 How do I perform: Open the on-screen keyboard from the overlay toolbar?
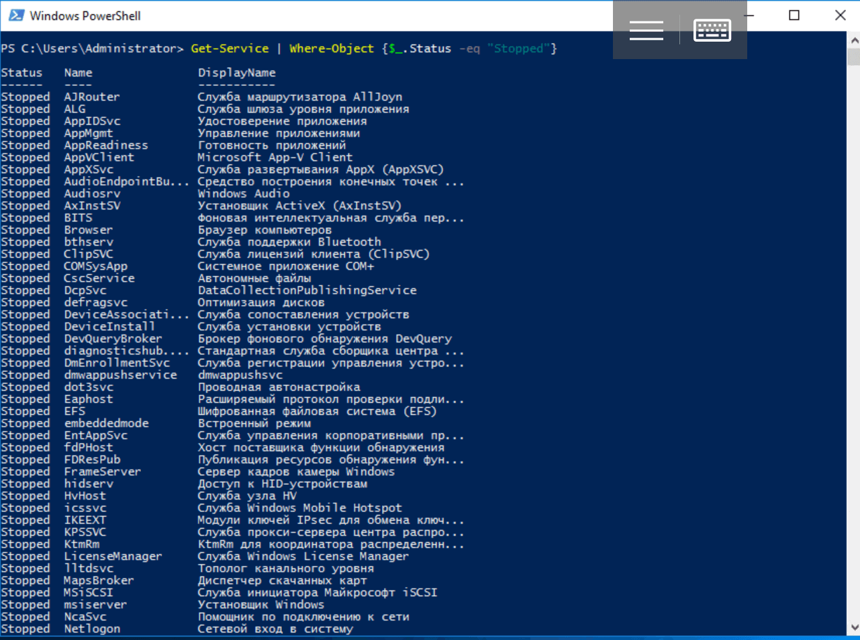pos(712,30)
